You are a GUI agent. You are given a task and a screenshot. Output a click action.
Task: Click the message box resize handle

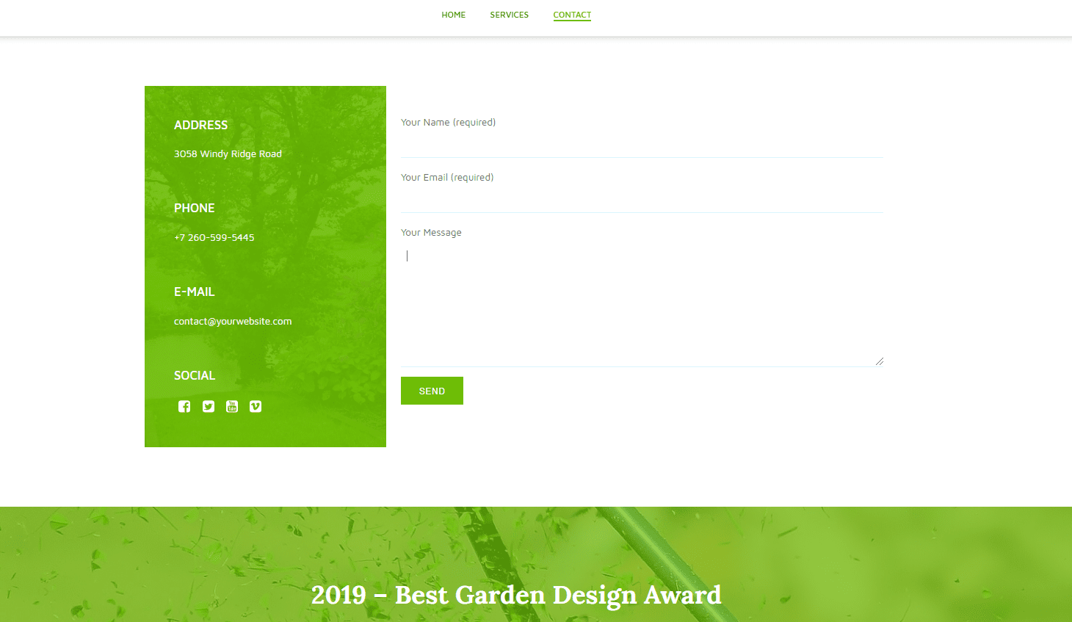879,361
